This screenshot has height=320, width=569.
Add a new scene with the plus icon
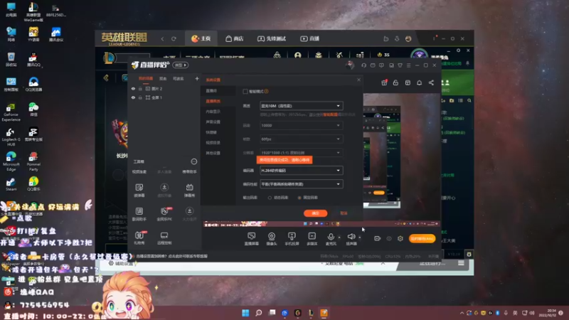coord(197,79)
